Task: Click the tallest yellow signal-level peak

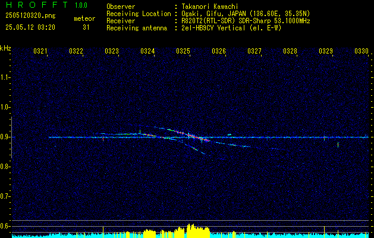Action: (191, 231)
